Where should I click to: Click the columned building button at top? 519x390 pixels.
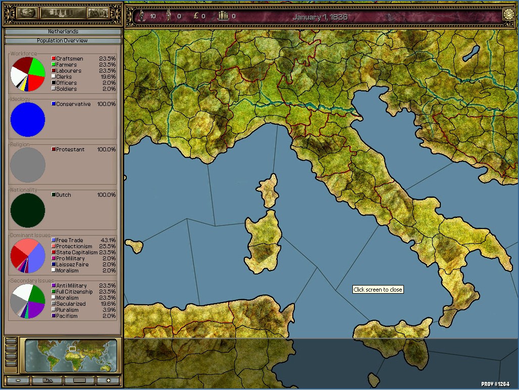[x=62, y=14]
